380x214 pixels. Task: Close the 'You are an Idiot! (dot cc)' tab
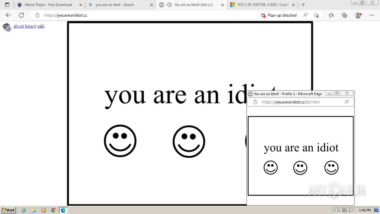click(222, 5)
